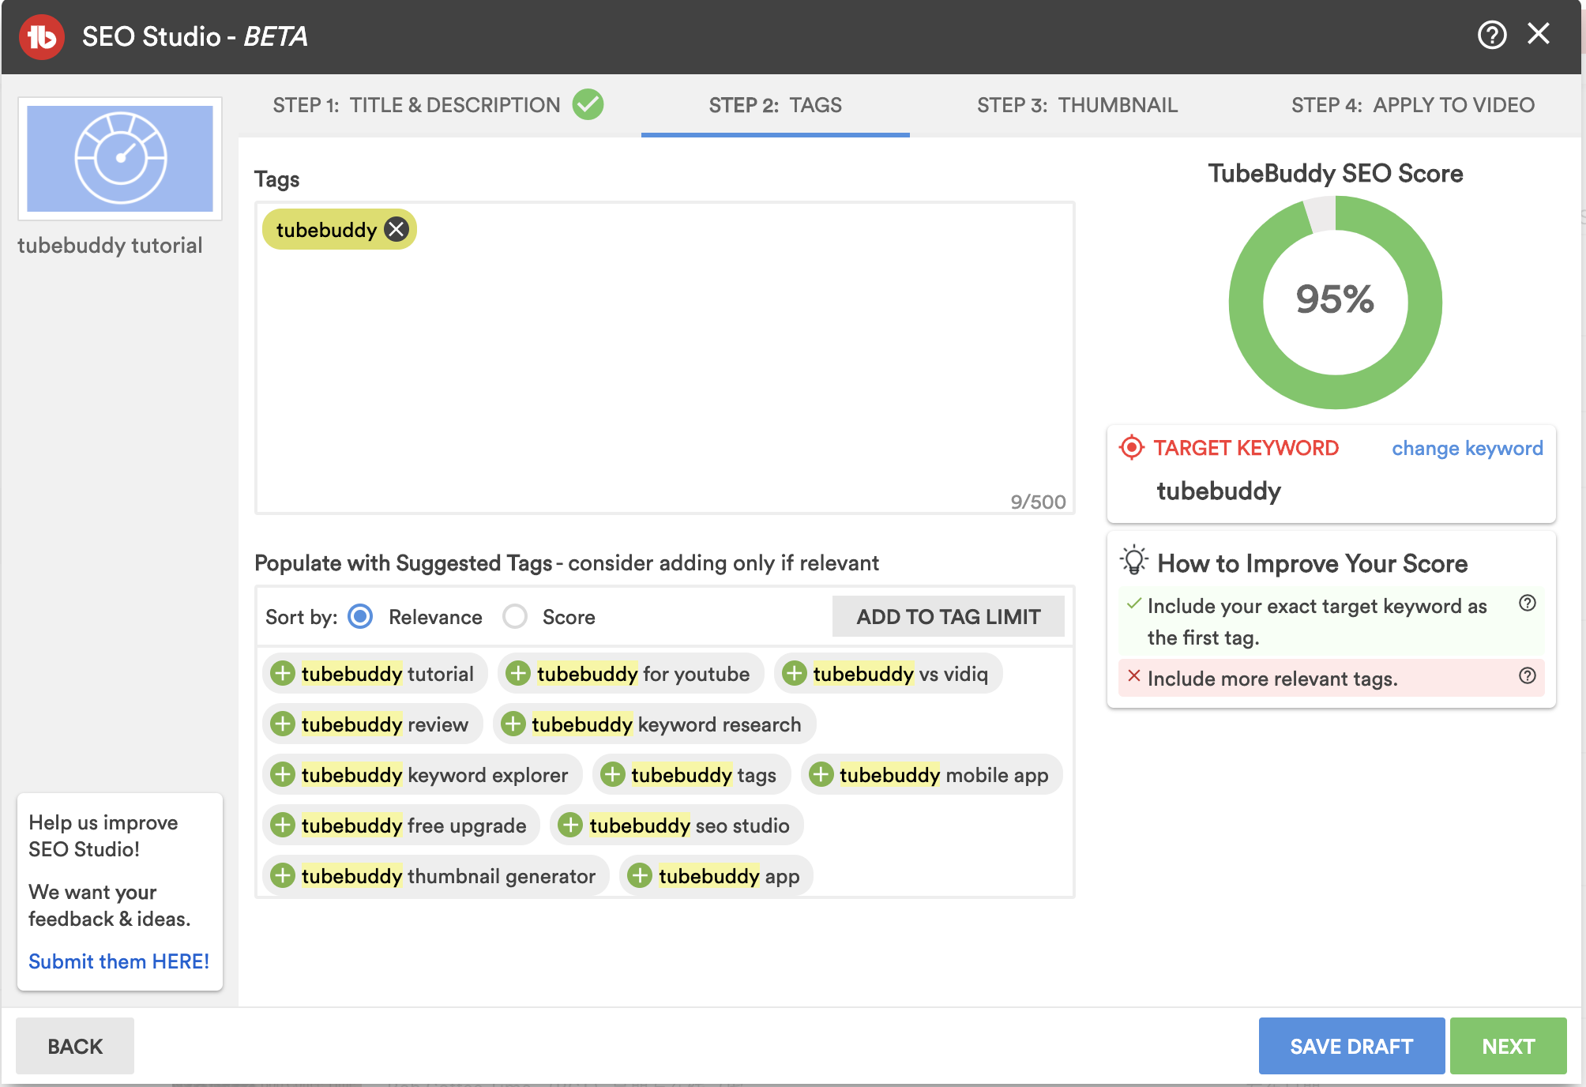Click the SAVE DRAFT button
Image resolution: width=1586 pixels, height=1087 pixels.
coord(1351,1046)
